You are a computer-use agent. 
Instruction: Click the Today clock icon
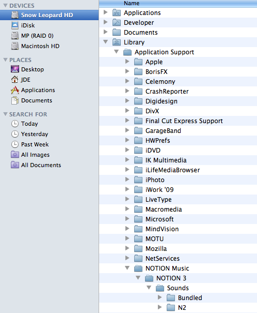point(15,124)
